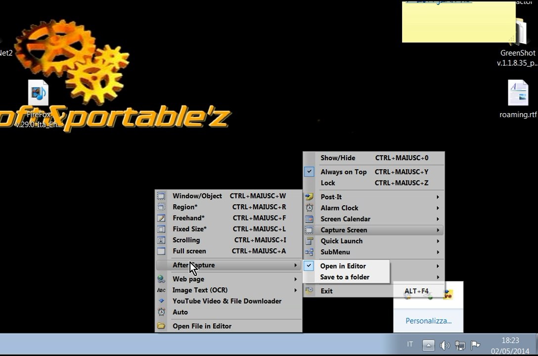Image resolution: width=538 pixels, height=356 pixels.
Task: Expand the After Capture submenu arrow
Action: point(295,265)
